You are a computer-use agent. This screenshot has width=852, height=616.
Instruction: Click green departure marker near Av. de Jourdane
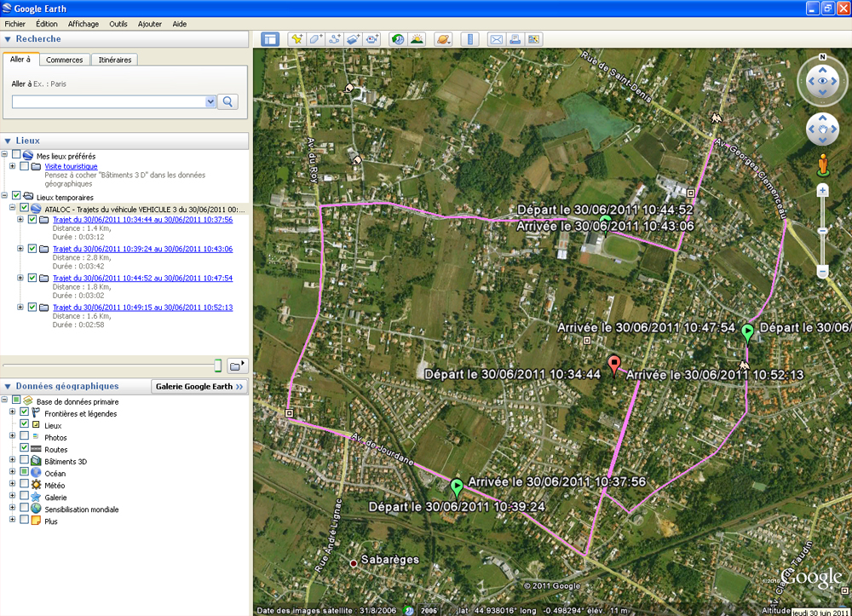(x=457, y=487)
